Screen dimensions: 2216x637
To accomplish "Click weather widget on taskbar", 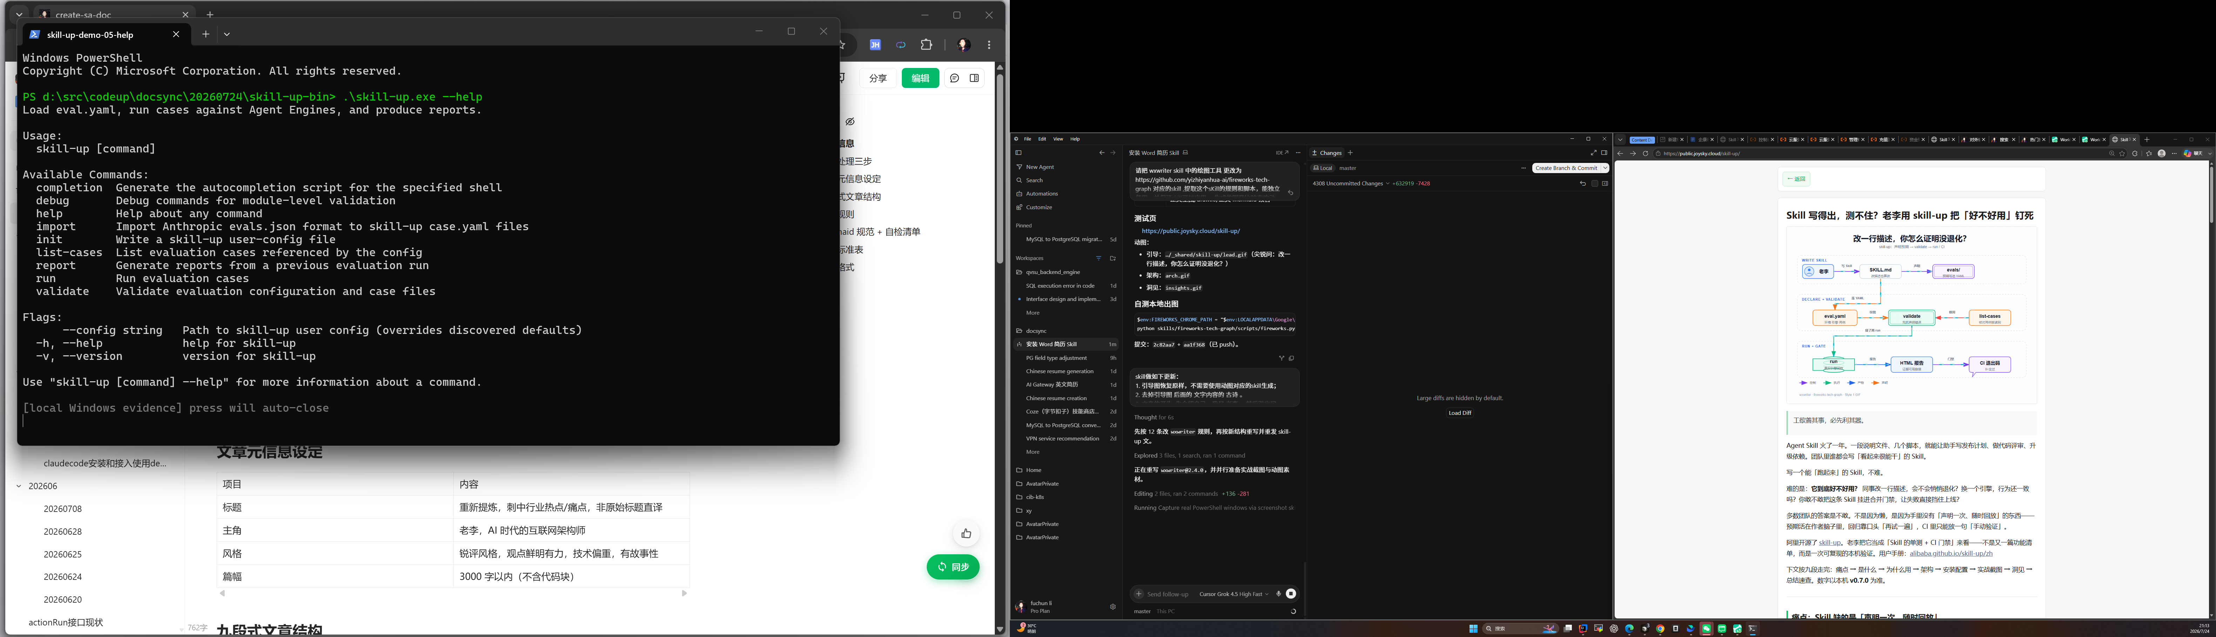I will coord(1026,628).
